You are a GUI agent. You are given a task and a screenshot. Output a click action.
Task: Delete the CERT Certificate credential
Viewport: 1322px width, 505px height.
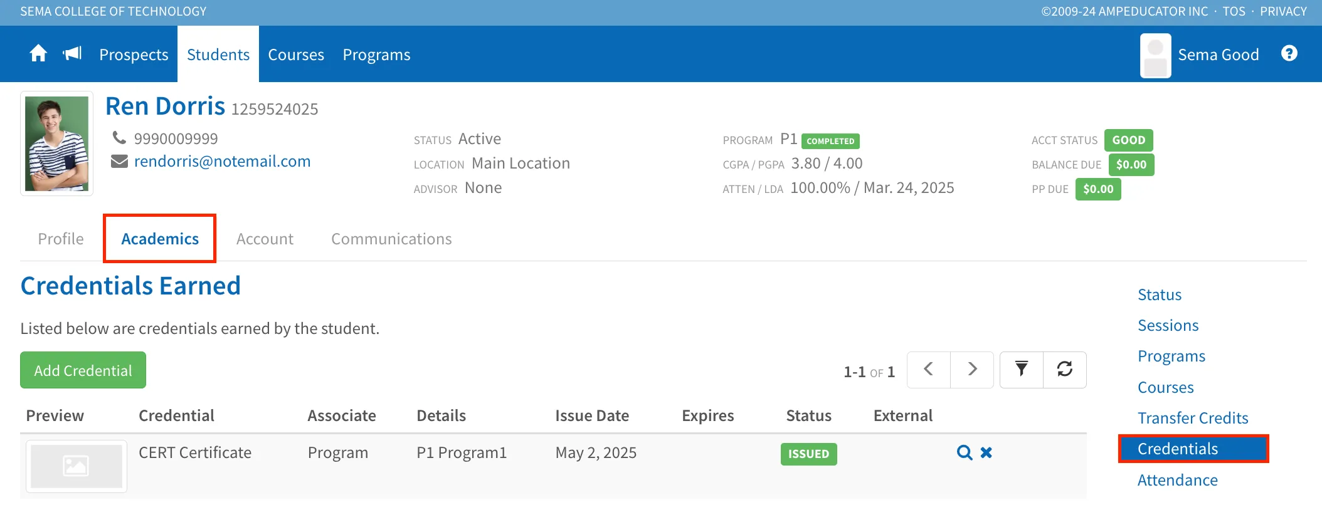pyautogui.click(x=986, y=452)
